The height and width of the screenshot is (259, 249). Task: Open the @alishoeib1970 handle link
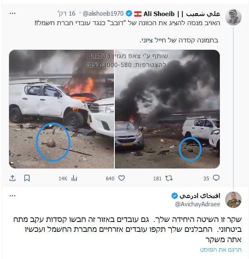coord(103,14)
